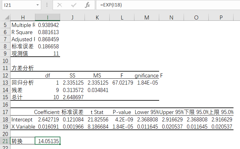Select column H header
The width and height of the screenshot is (240, 149).
tap(23, 18)
